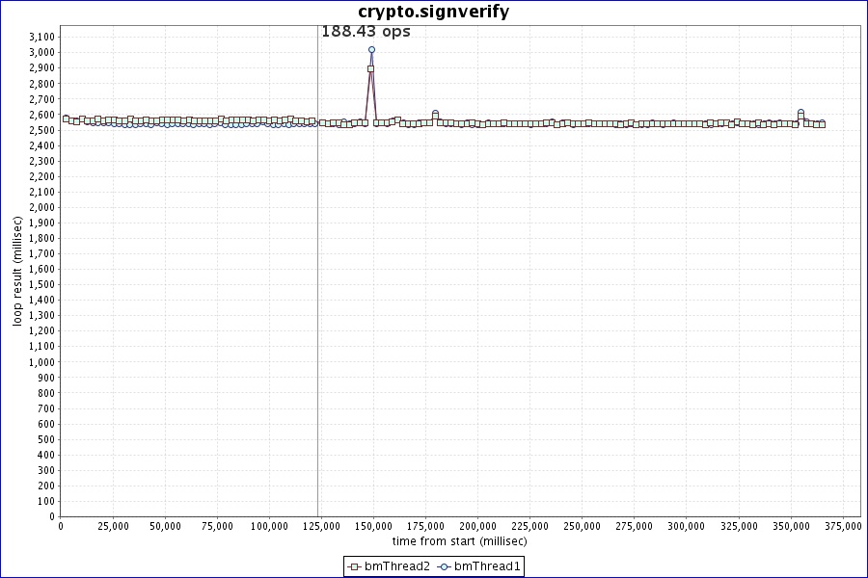Click the bmThread2 square legend marker
The image size is (868, 578).
tap(356, 567)
